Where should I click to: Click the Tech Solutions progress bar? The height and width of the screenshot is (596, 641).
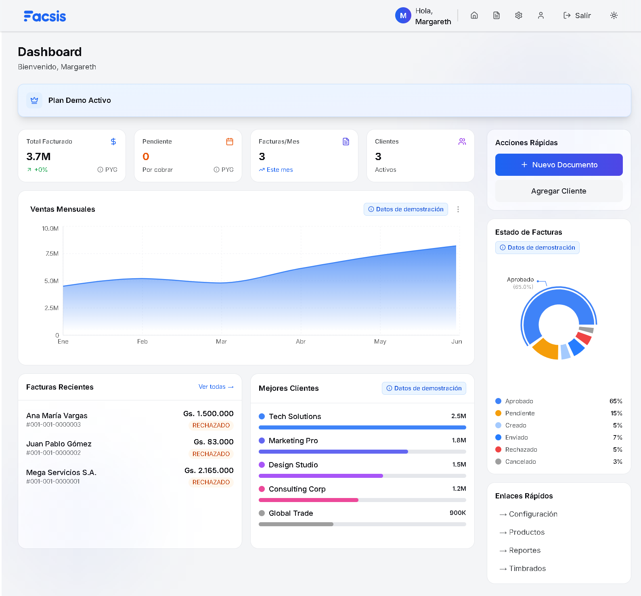[362, 427]
